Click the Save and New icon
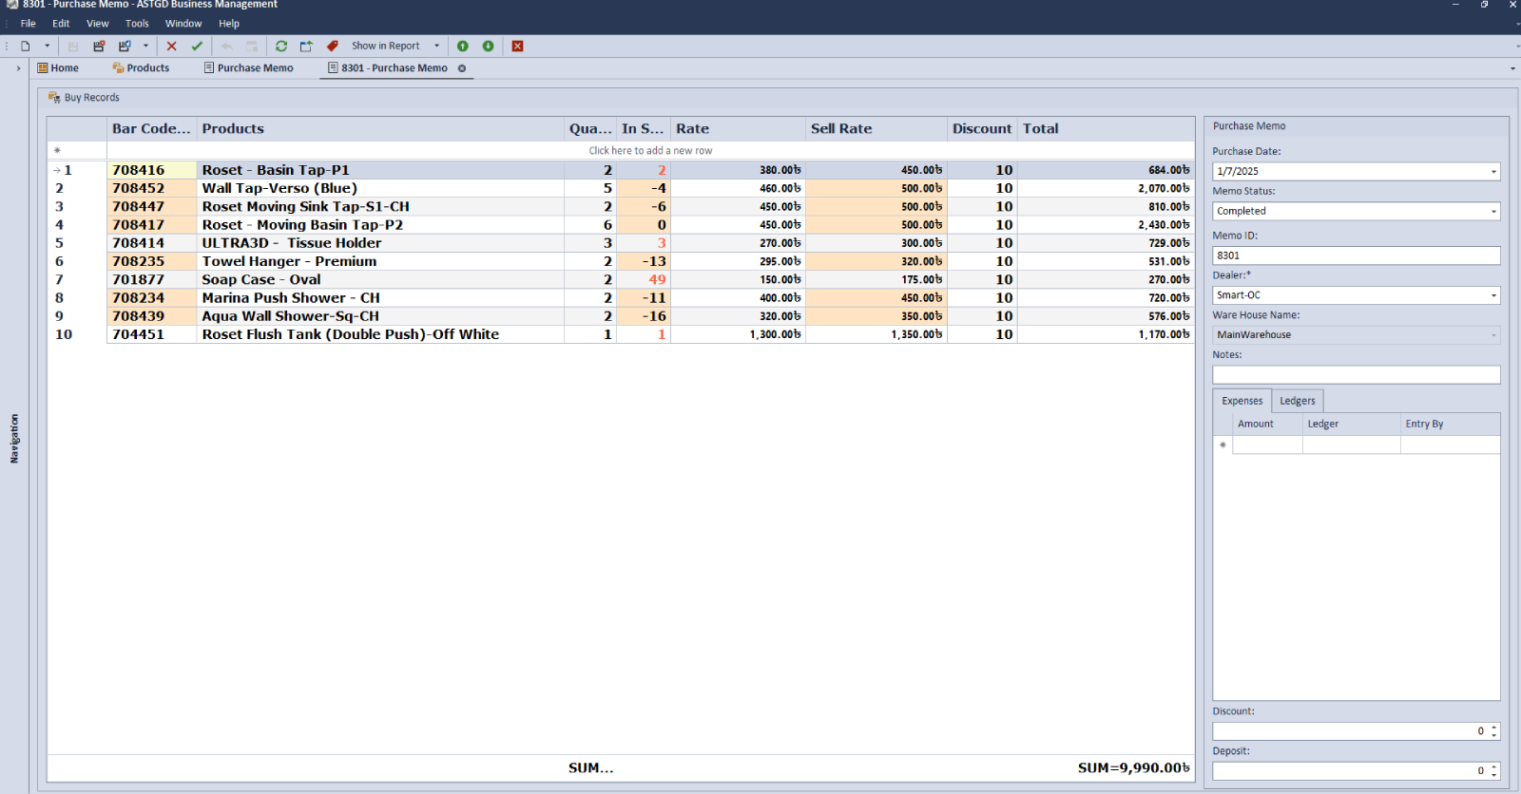The height and width of the screenshot is (794, 1521). (x=125, y=46)
